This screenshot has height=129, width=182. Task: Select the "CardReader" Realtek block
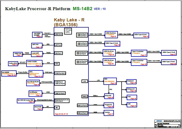click(x=35, y=94)
